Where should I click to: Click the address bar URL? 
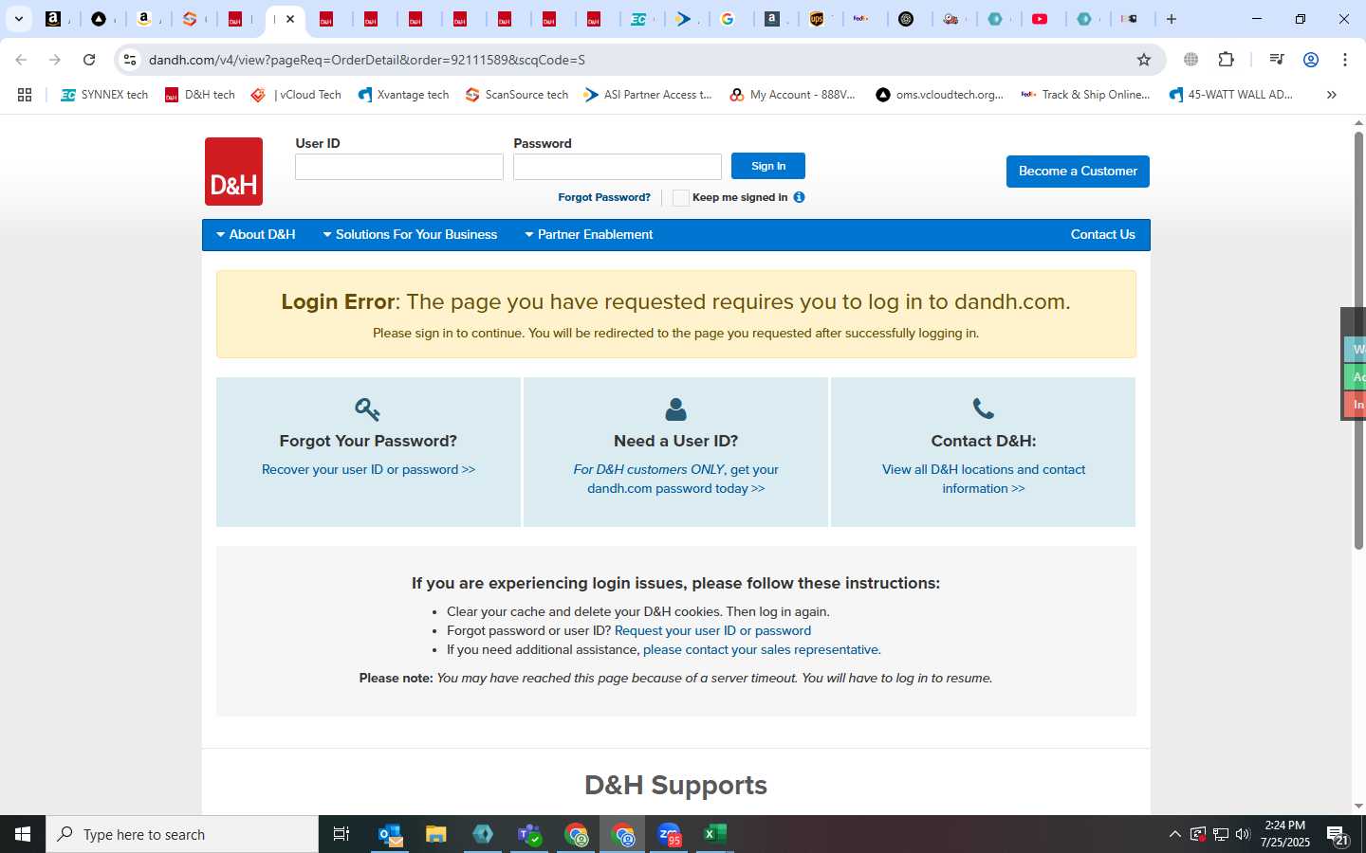pyautogui.click(x=367, y=60)
